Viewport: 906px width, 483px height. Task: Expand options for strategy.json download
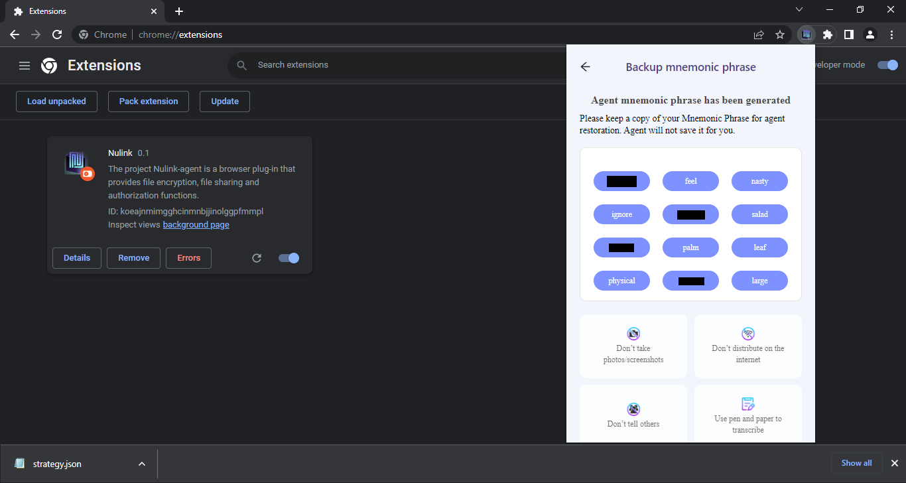pos(141,464)
